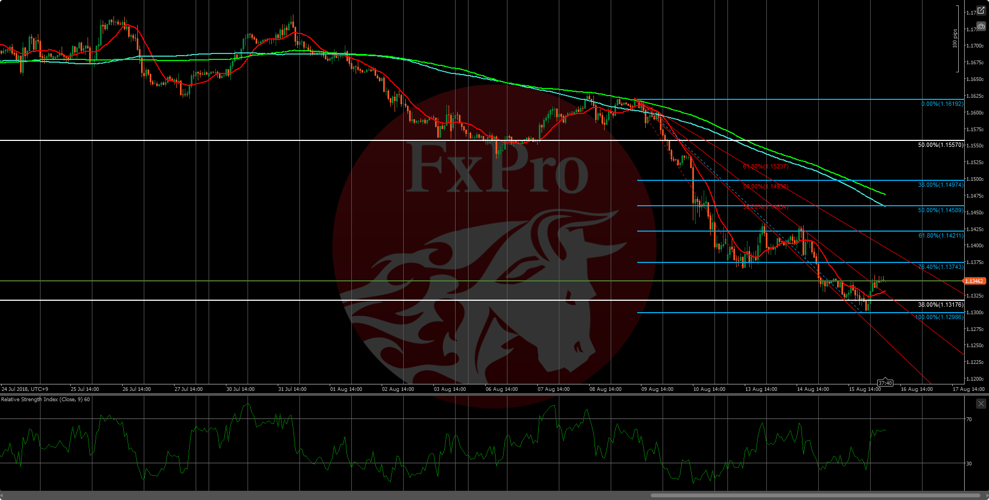989x500 pixels.
Task: Click the 100 pips scale indicator
Action: coord(955,38)
